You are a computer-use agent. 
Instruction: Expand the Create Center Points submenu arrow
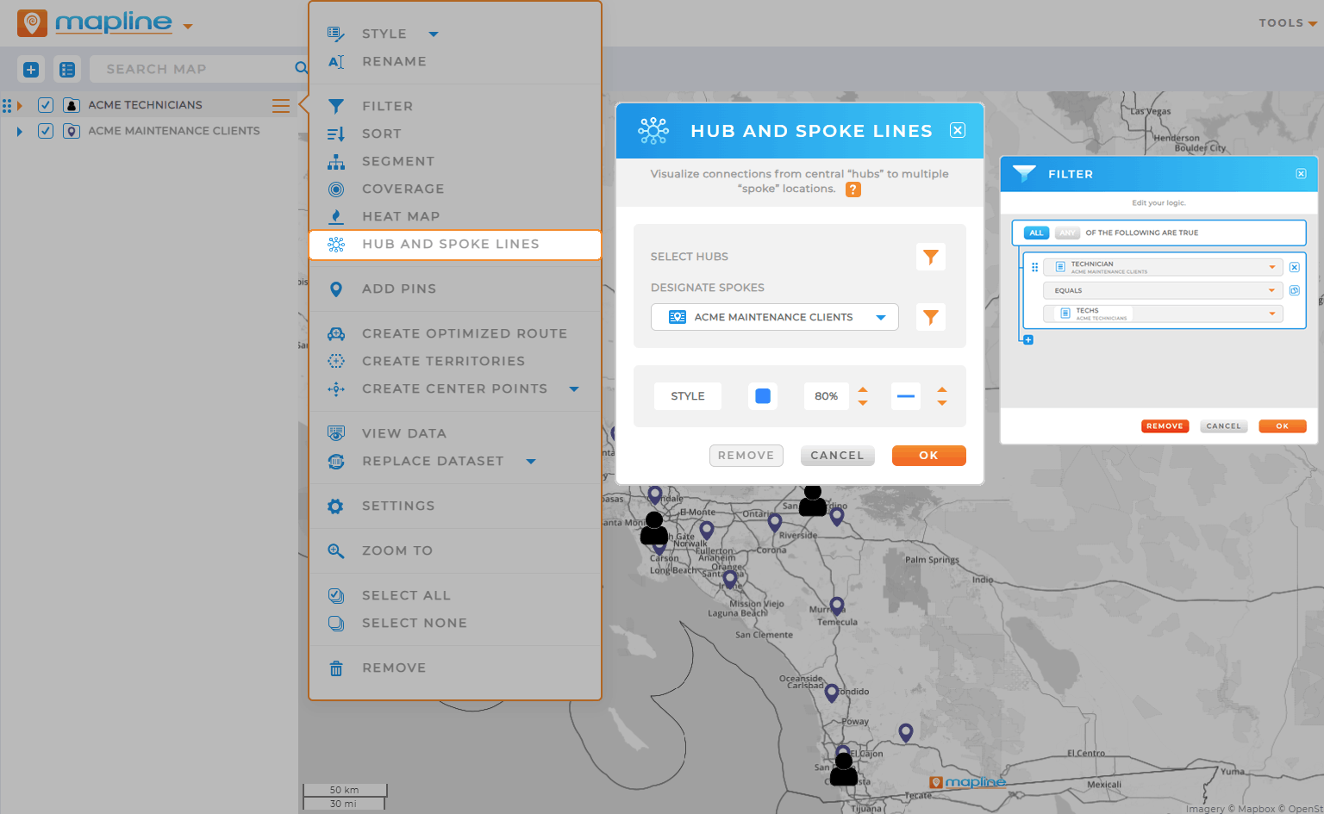[574, 389]
